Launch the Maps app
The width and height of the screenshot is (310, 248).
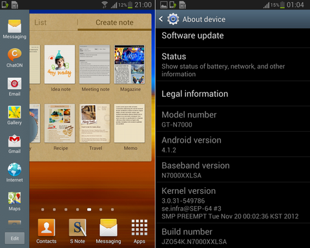pos(14,201)
